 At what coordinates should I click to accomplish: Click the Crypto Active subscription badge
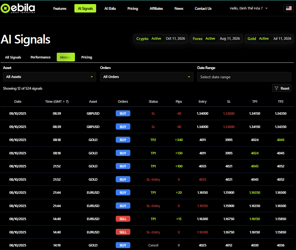click(160, 39)
